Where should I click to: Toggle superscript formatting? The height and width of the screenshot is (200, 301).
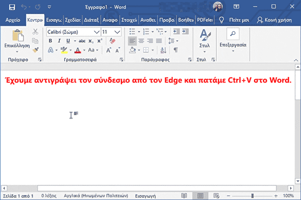click(100, 41)
